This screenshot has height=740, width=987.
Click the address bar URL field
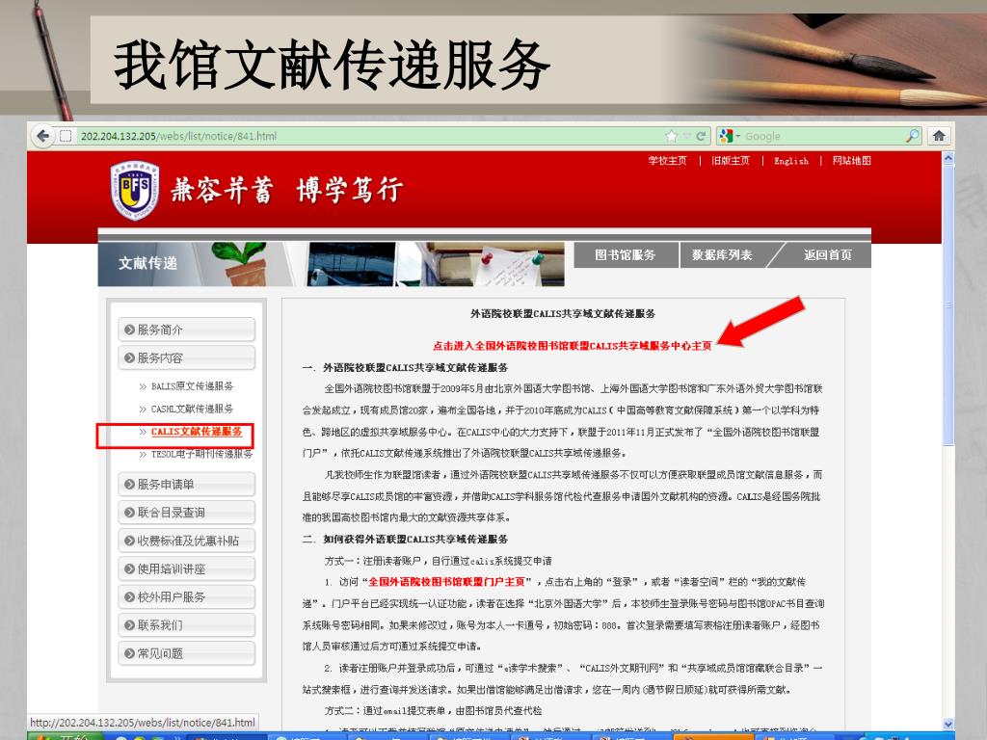point(371,136)
